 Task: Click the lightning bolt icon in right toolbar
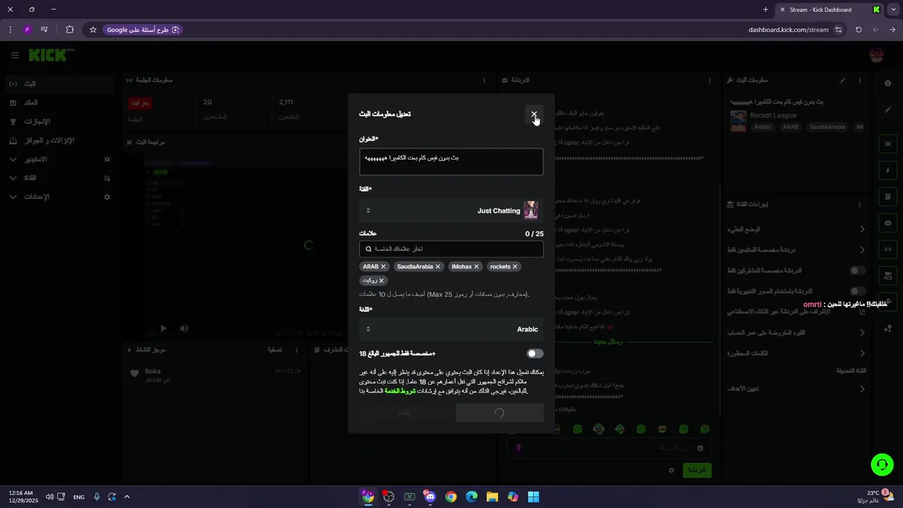point(887,171)
